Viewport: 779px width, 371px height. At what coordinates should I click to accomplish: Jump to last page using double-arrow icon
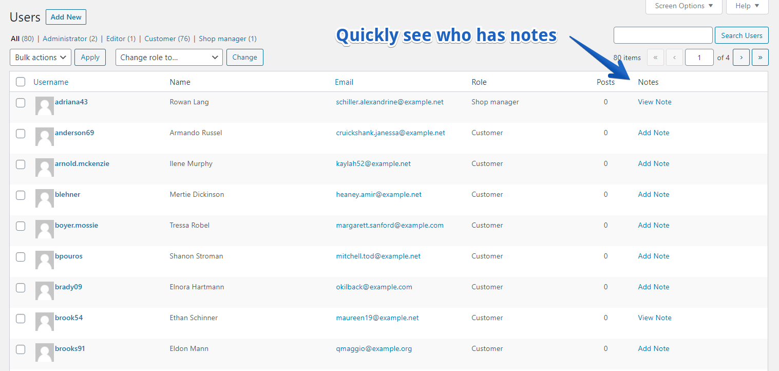[761, 57]
